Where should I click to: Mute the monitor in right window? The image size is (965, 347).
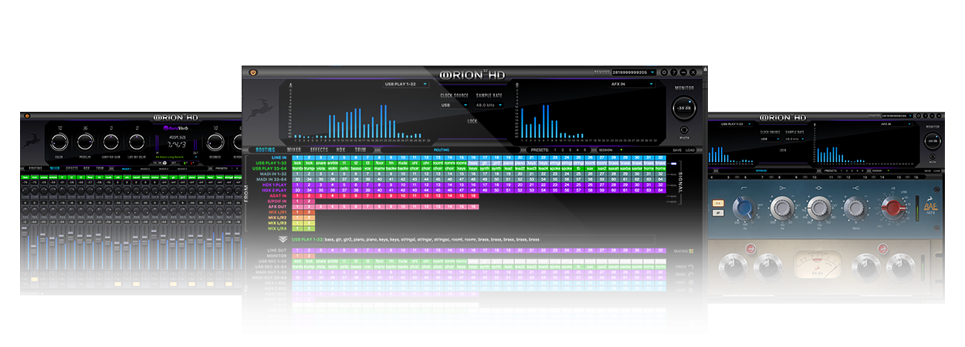click(x=933, y=157)
